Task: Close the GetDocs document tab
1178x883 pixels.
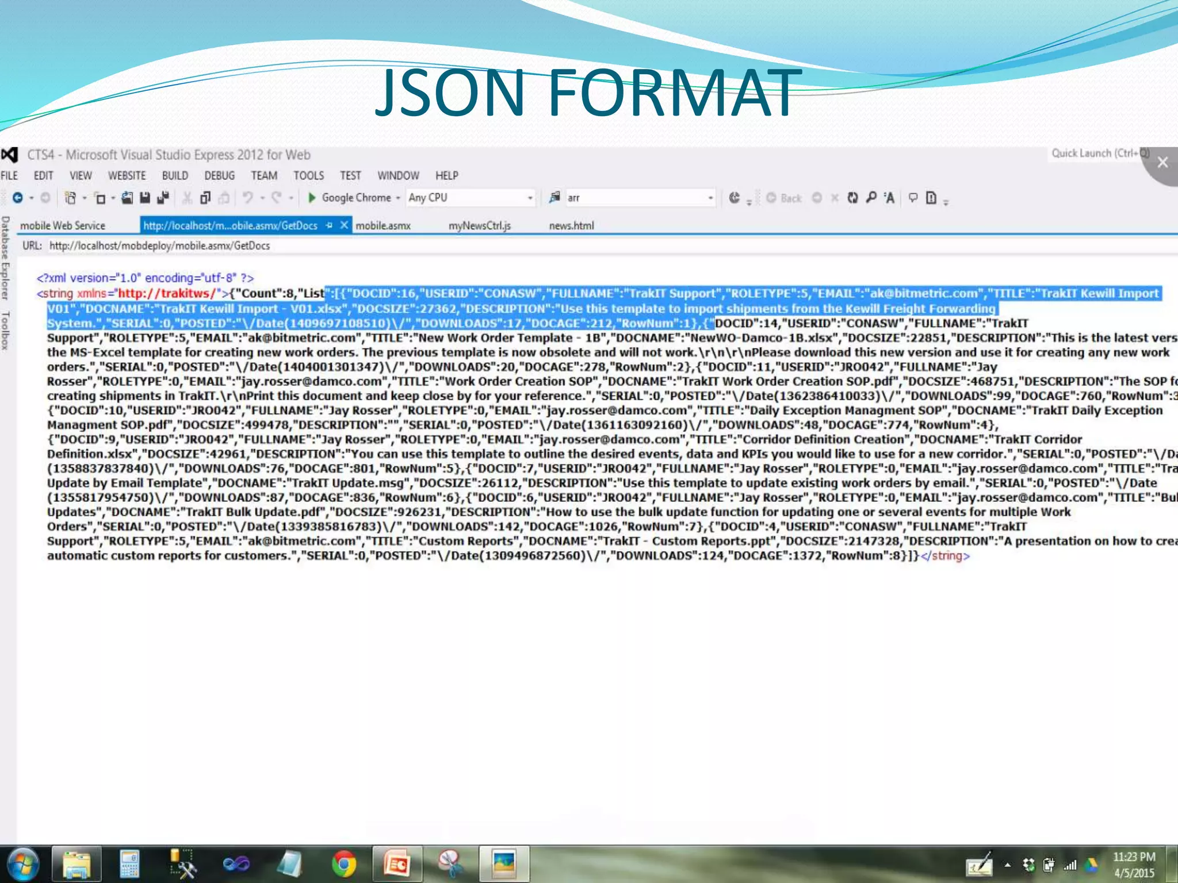Action: coord(344,225)
